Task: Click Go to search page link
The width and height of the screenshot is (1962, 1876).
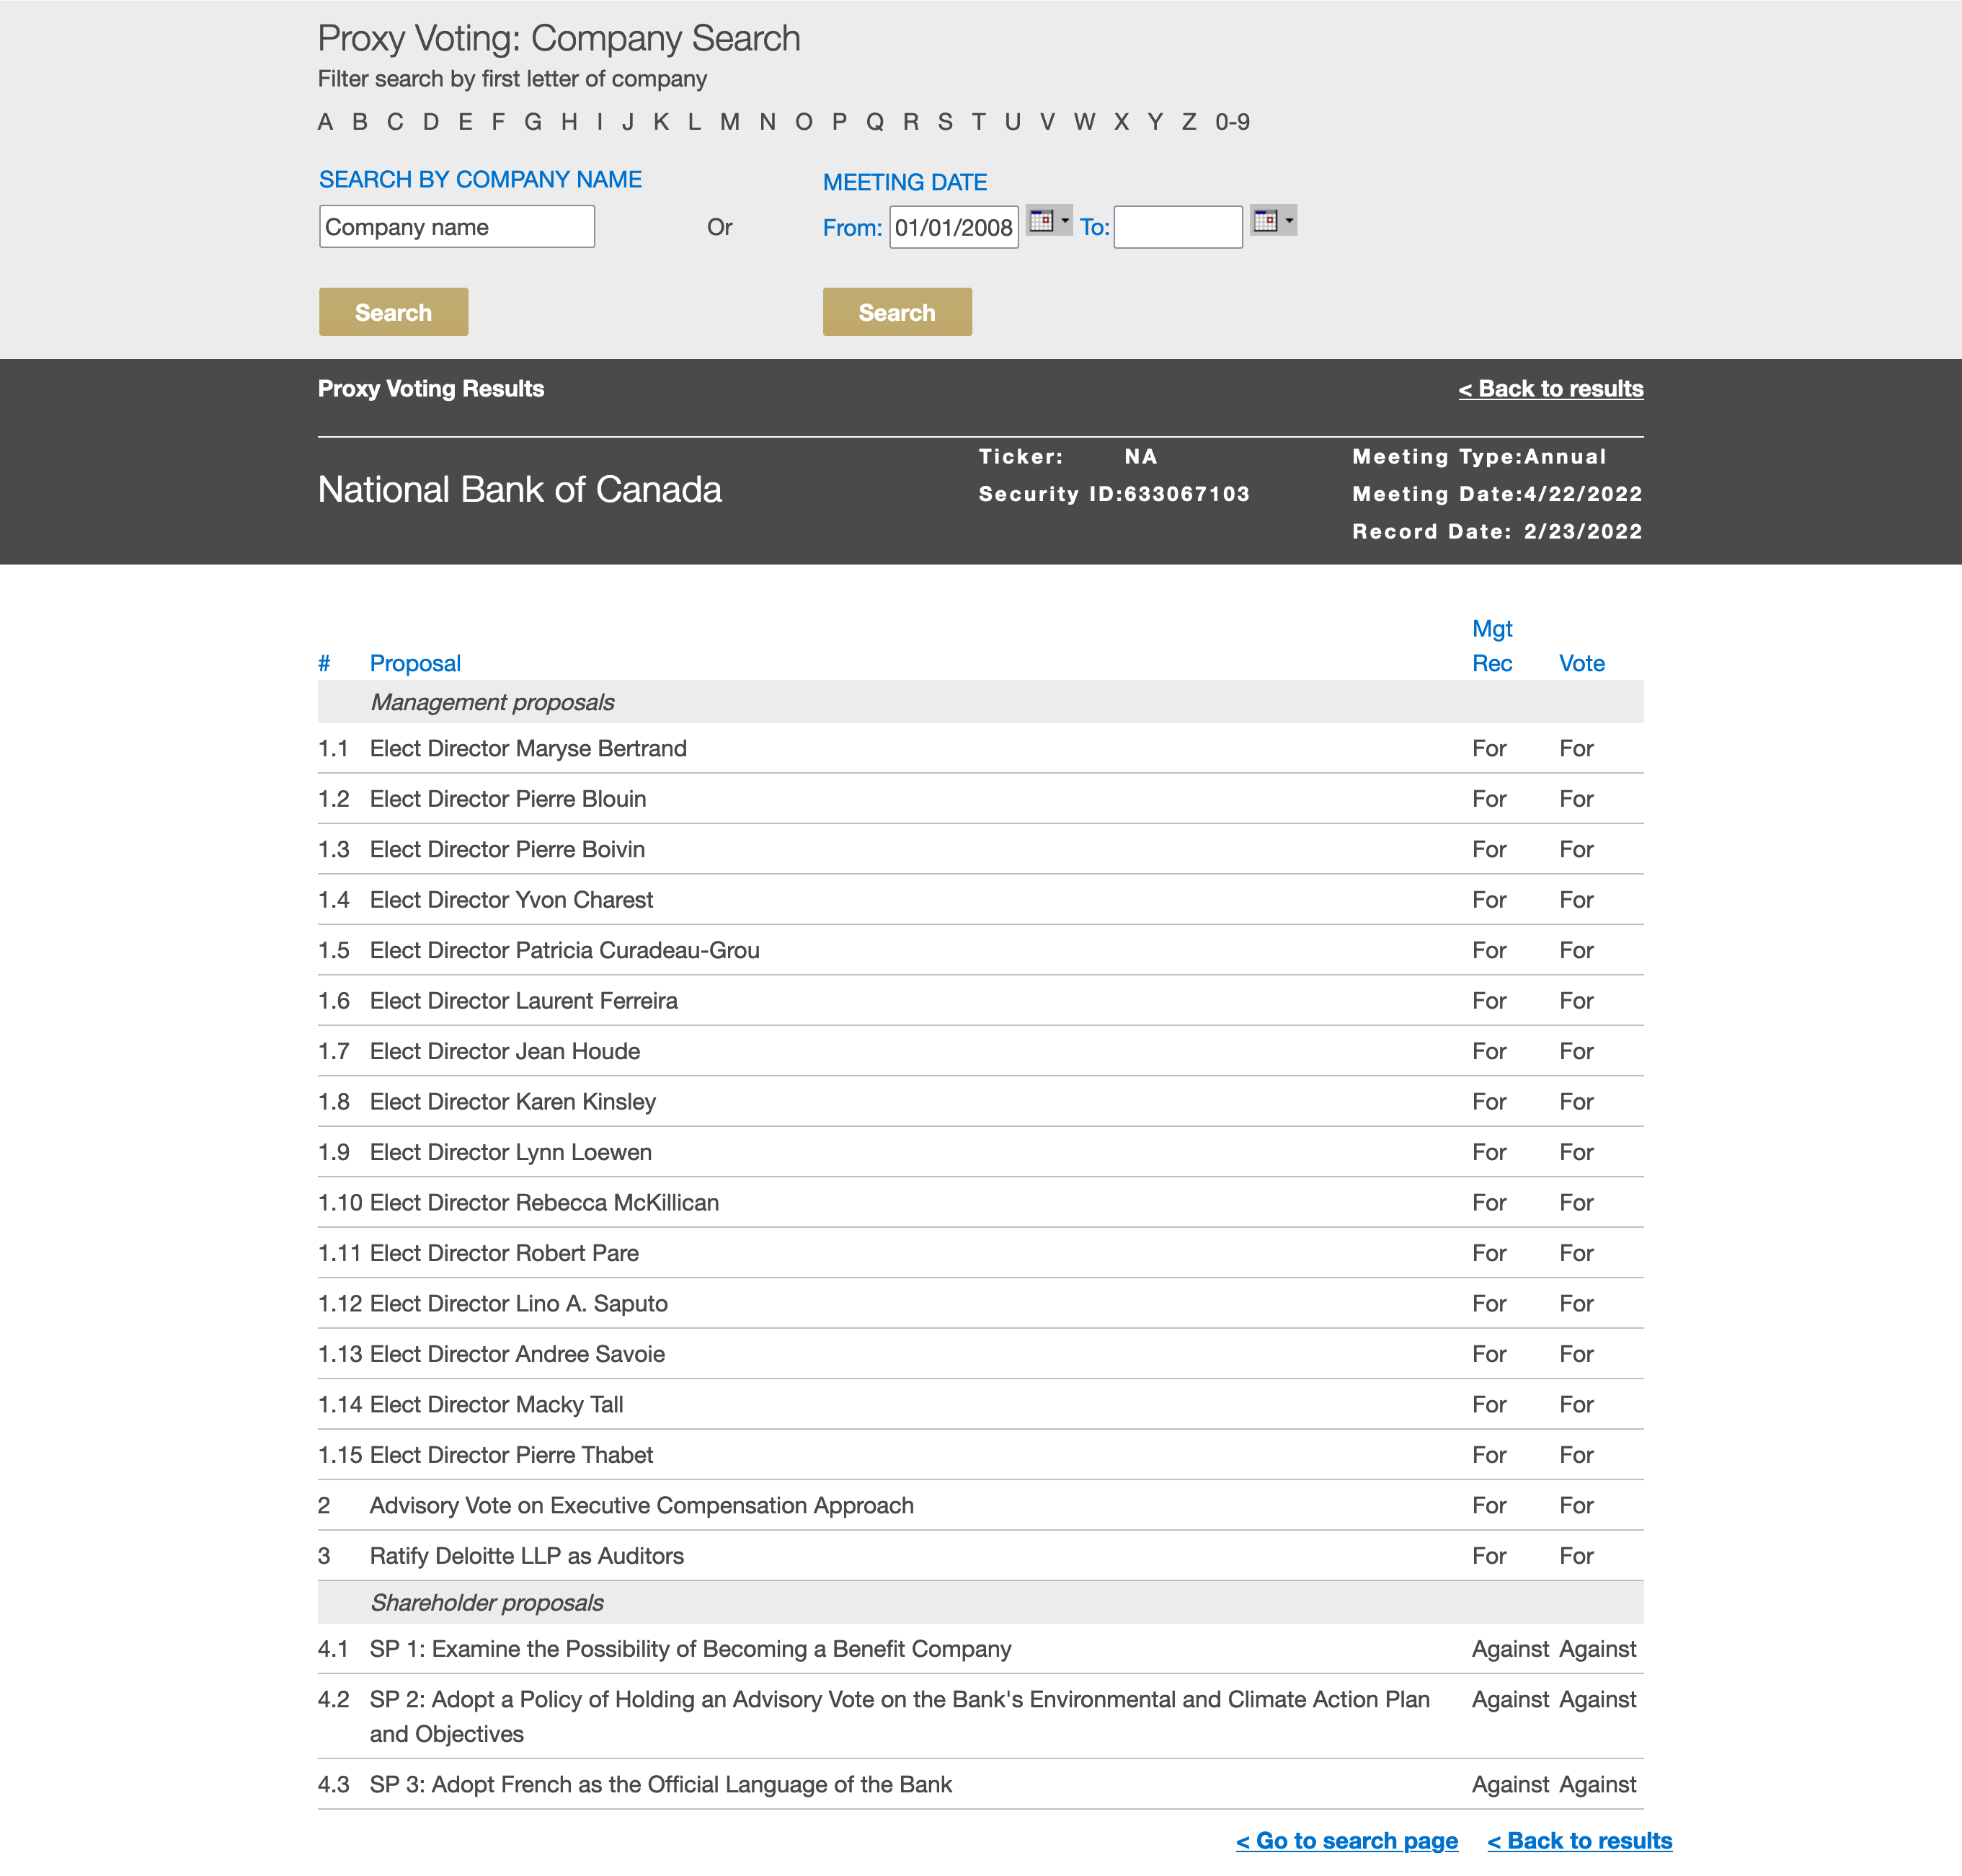Action: tap(1346, 1841)
